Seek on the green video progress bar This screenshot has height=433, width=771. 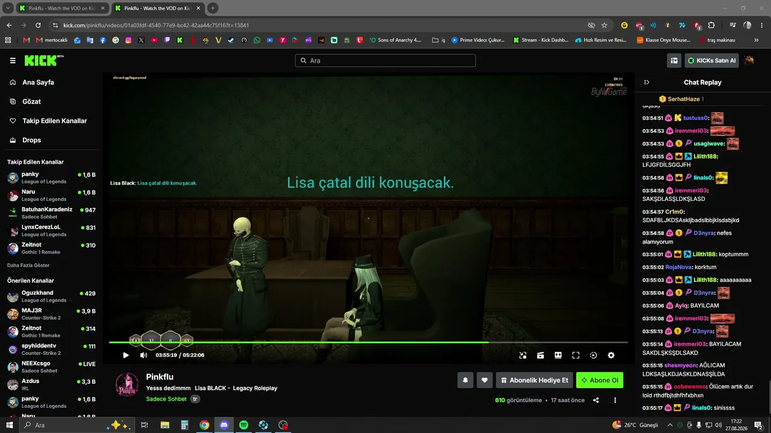coord(368,342)
